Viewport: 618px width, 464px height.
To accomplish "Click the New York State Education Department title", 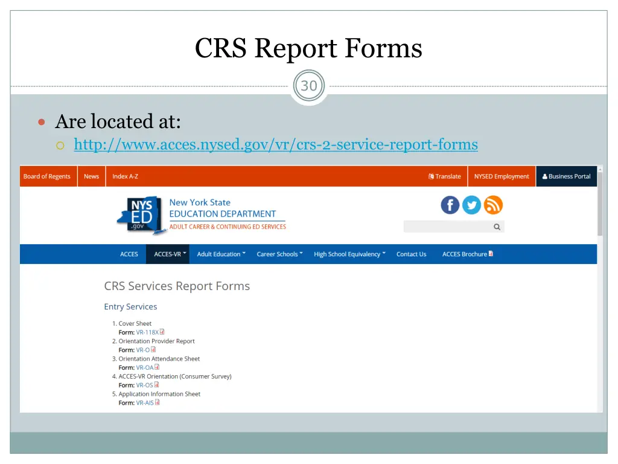I will 223,208.
